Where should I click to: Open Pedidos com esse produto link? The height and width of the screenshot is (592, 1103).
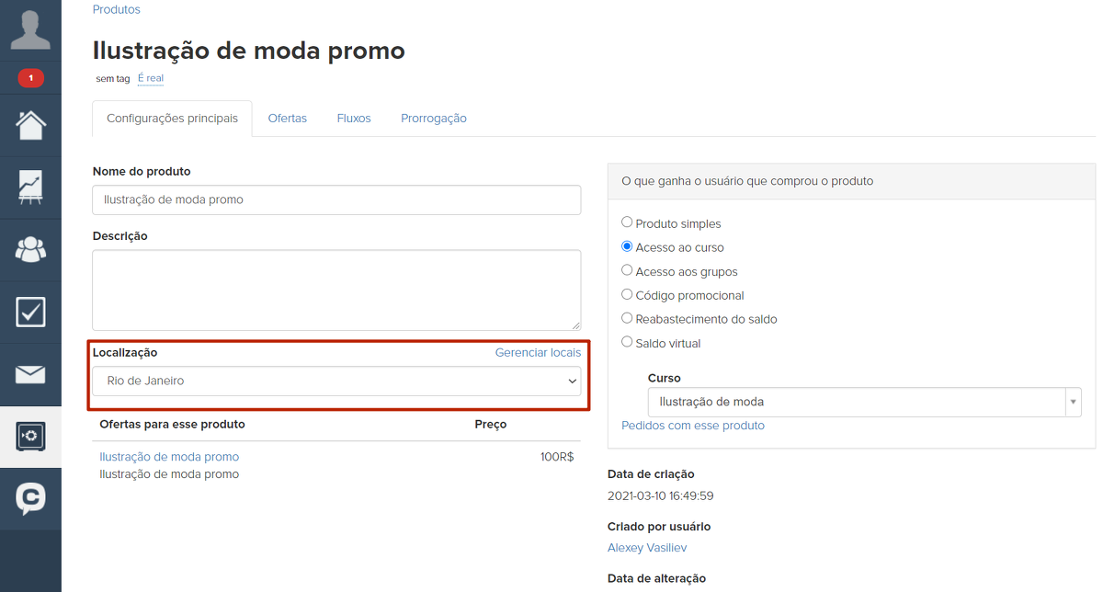pyautogui.click(x=693, y=426)
